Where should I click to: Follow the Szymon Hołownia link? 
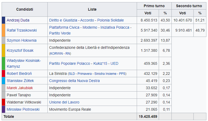coord(21,40)
